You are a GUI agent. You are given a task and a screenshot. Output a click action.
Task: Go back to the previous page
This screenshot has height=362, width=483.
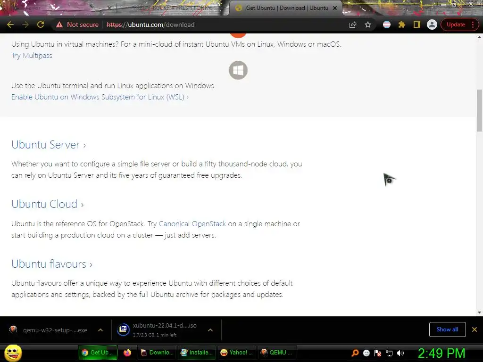10,25
